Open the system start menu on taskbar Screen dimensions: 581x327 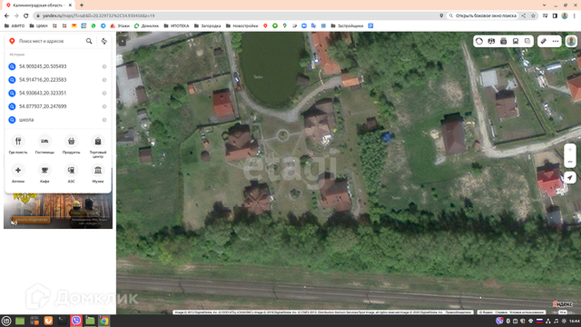click(x=6, y=321)
